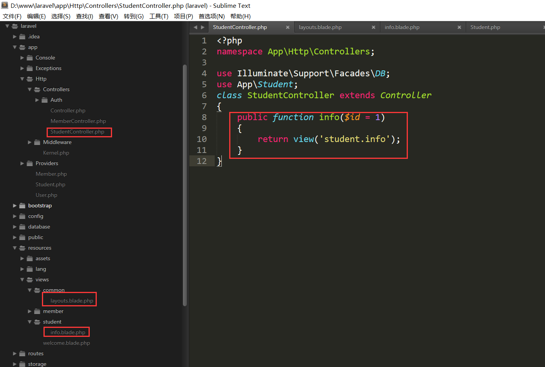Click the assets folder icon

[30, 258]
